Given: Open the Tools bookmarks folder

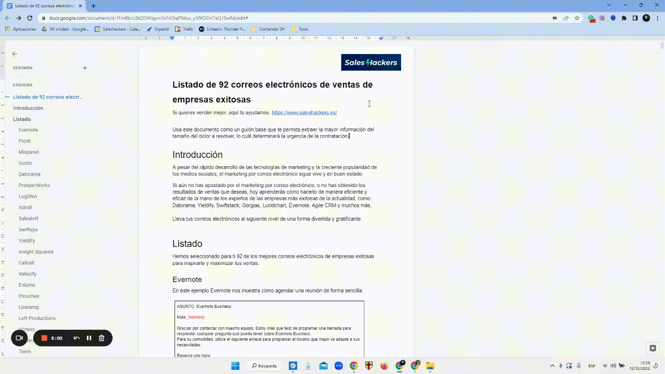Looking at the screenshot, I should [300, 29].
